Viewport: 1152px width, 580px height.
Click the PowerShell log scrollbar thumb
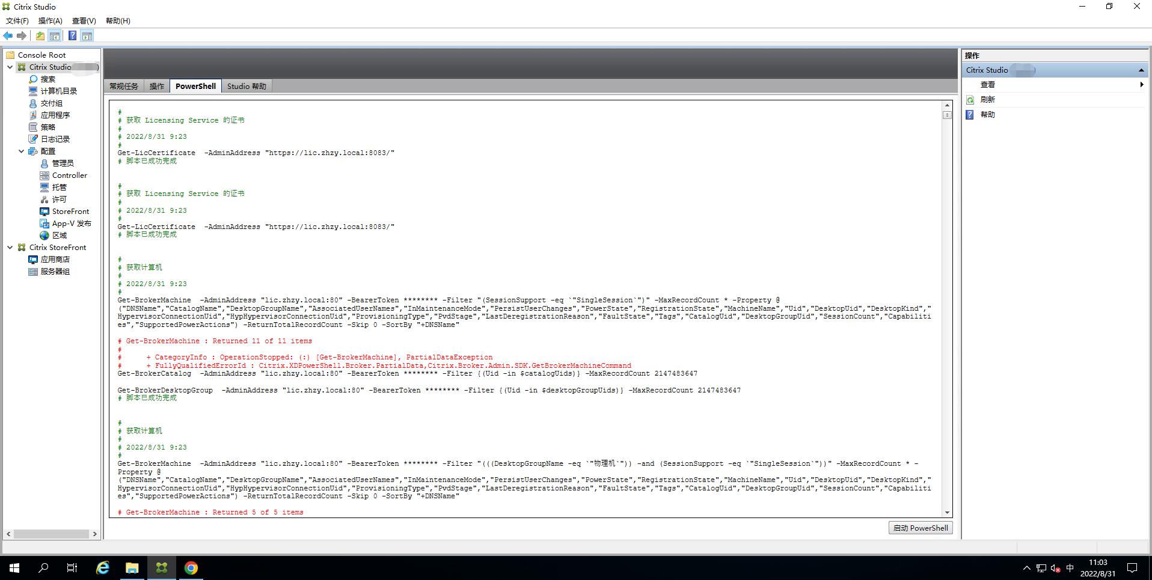(947, 115)
